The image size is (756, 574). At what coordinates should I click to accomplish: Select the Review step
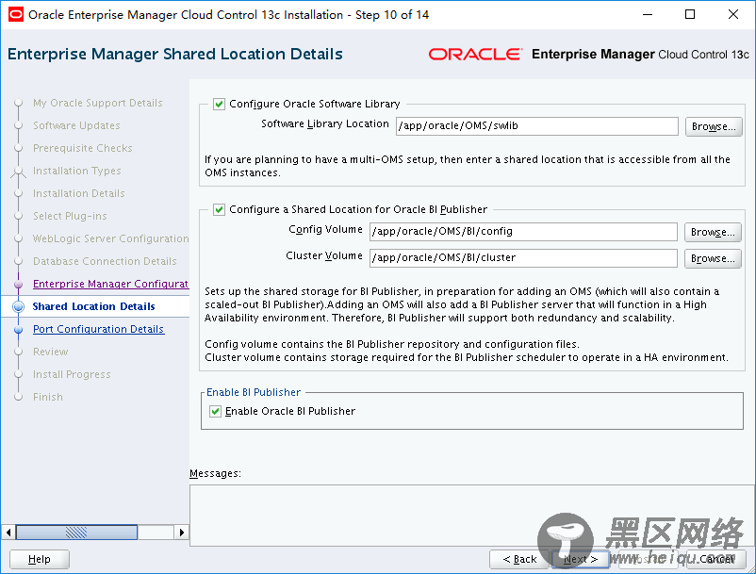[51, 352]
